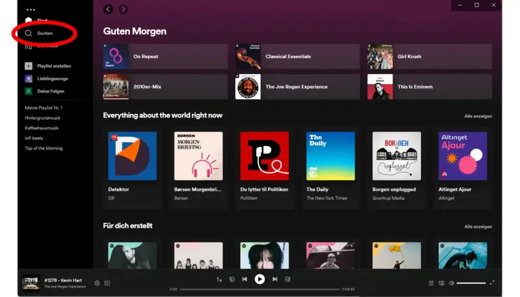Open the Kaffeehausmusik playlist
This screenshot has width=520, height=297.
41,128
